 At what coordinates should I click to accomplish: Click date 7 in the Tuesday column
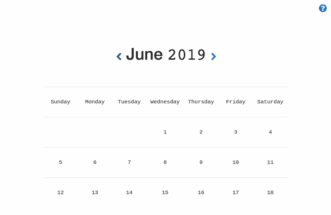129,162
